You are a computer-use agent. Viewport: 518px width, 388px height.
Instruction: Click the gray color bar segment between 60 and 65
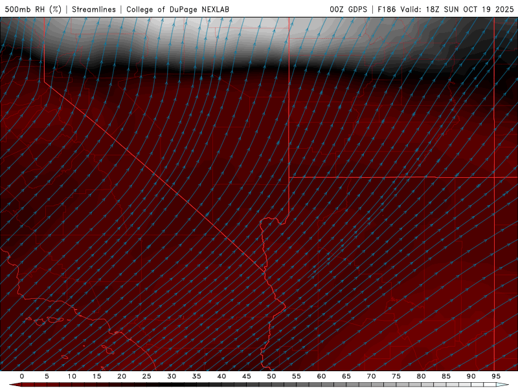point(333,385)
